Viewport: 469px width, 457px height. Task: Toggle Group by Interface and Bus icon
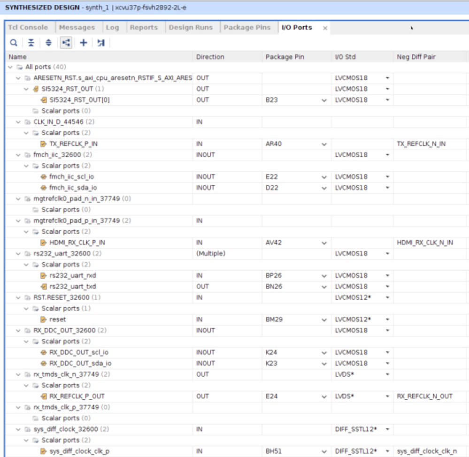coord(66,43)
